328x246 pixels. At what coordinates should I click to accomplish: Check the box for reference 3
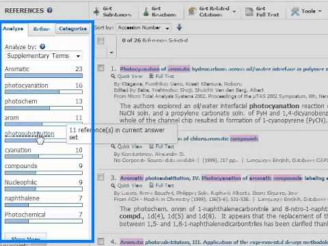[x=100, y=177]
